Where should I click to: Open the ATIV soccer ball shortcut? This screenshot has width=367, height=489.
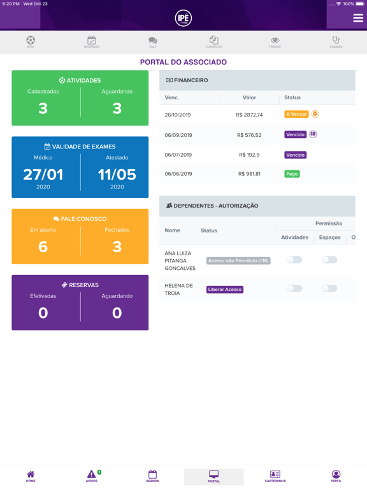pyautogui.click(x=31, y=42)
